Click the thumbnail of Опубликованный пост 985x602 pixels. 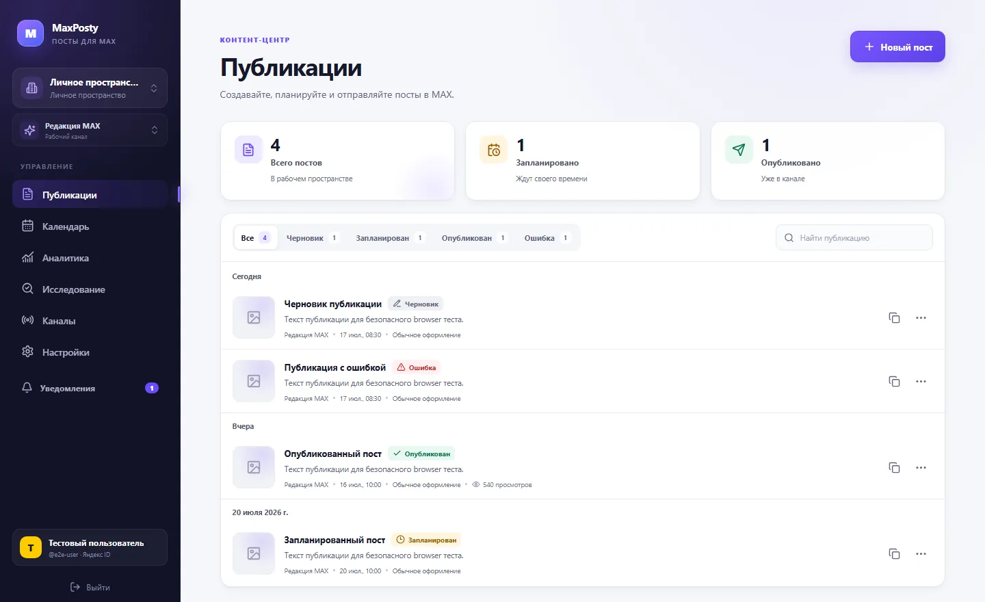click(254, 467)
